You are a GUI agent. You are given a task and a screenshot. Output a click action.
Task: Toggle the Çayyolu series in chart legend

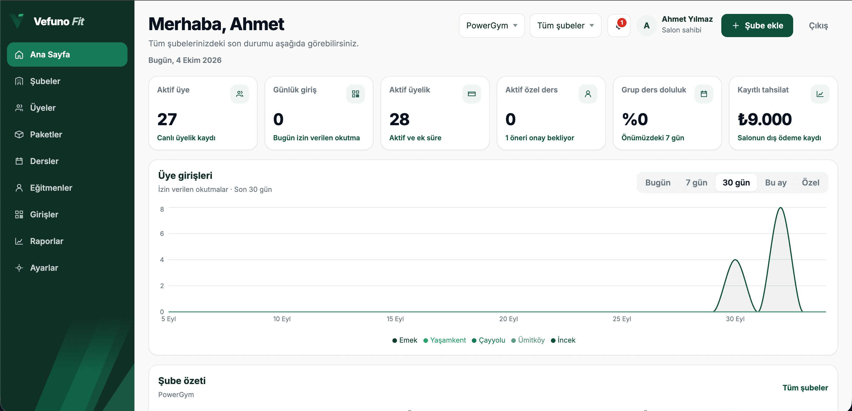coord(488,340)
